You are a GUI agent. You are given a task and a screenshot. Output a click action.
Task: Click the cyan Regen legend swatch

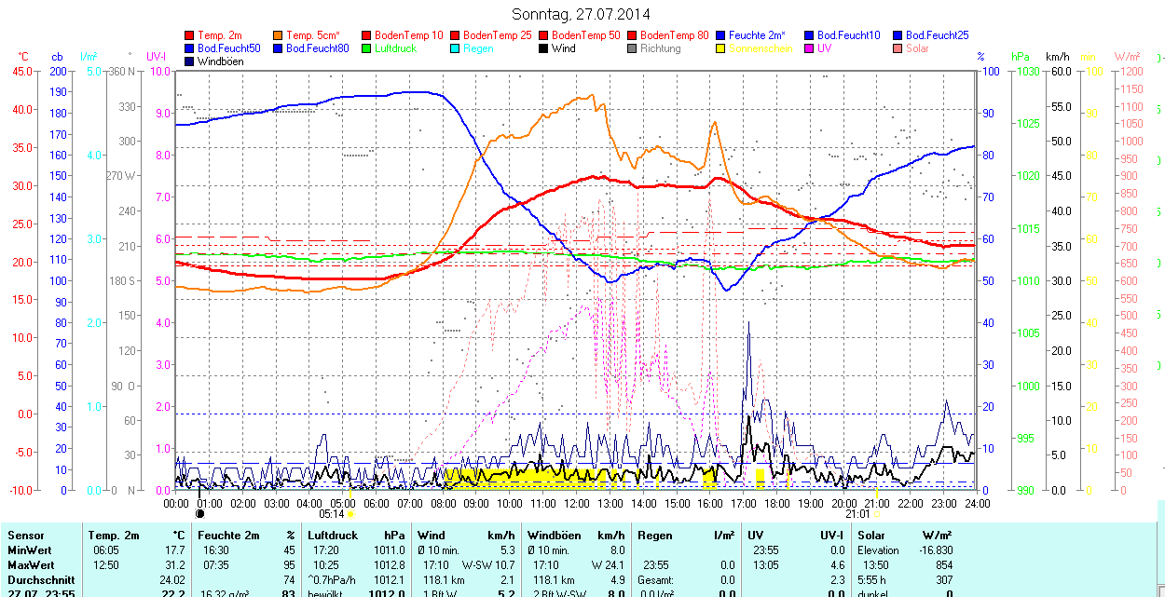point(455,48)
